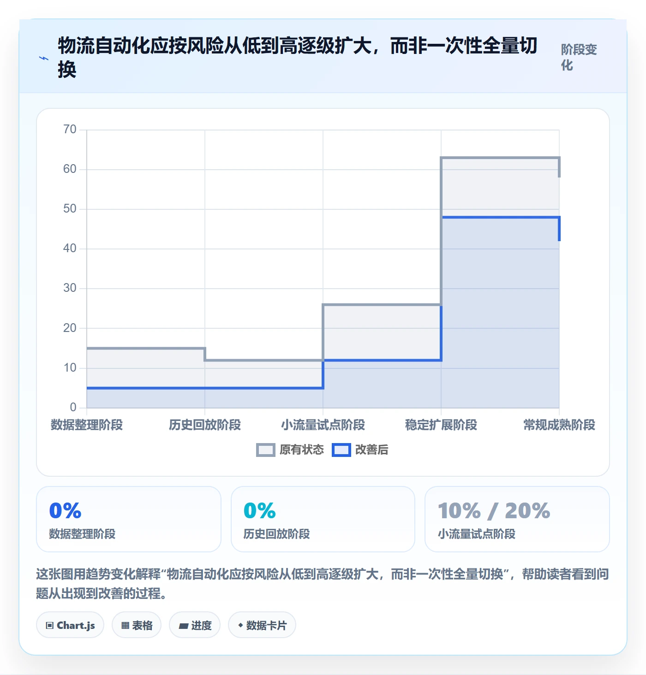Click the 稳定扩展阶段 x-axis label
The image size is (646, 675).
441,425
